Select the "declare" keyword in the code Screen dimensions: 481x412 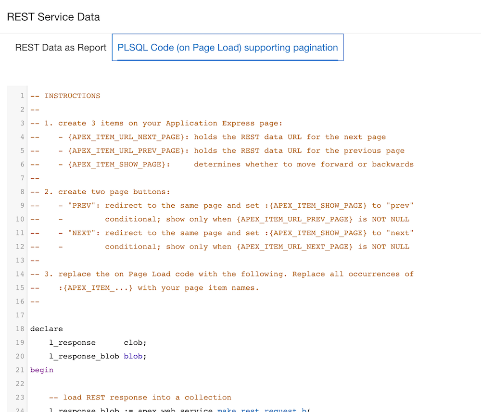pyautogui.click(x=46, y=329)
